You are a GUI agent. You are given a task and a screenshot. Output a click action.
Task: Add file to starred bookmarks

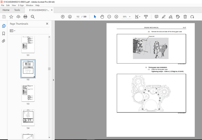point(11,17)
